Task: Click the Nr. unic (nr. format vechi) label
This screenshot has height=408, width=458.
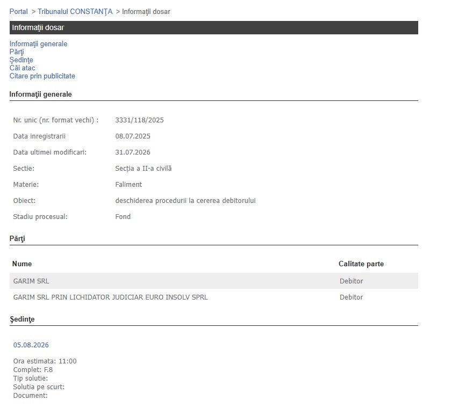Action: tap(56, 120)
